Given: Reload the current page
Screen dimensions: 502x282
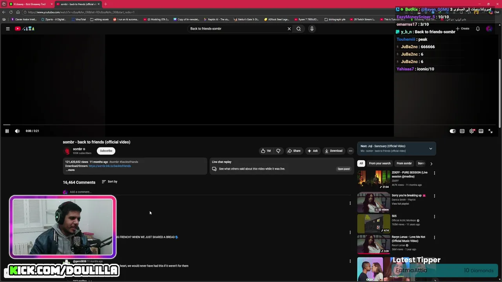Looking at the screenshot, I should tap(11, 12).
